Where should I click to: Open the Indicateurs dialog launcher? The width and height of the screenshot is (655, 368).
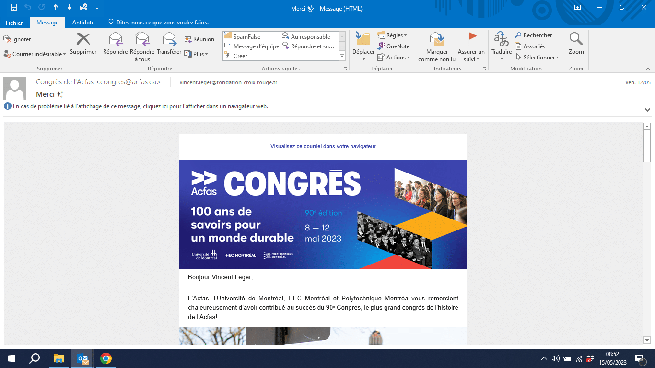point(484,69)
